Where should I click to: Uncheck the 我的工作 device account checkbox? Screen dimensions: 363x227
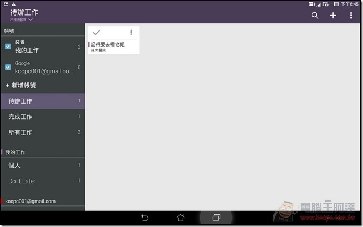tap(8, 47)
